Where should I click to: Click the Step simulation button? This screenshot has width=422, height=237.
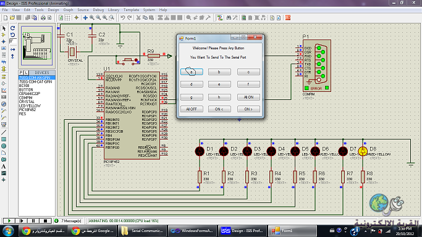21,221
